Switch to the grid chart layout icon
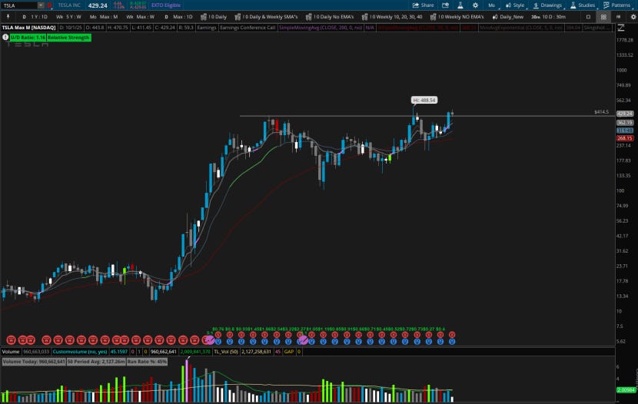This screenshot has height=404, width=638. [603, 17]
